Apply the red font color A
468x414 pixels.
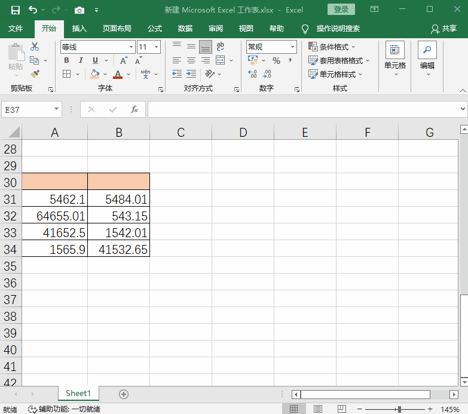(x=118, y=74)
